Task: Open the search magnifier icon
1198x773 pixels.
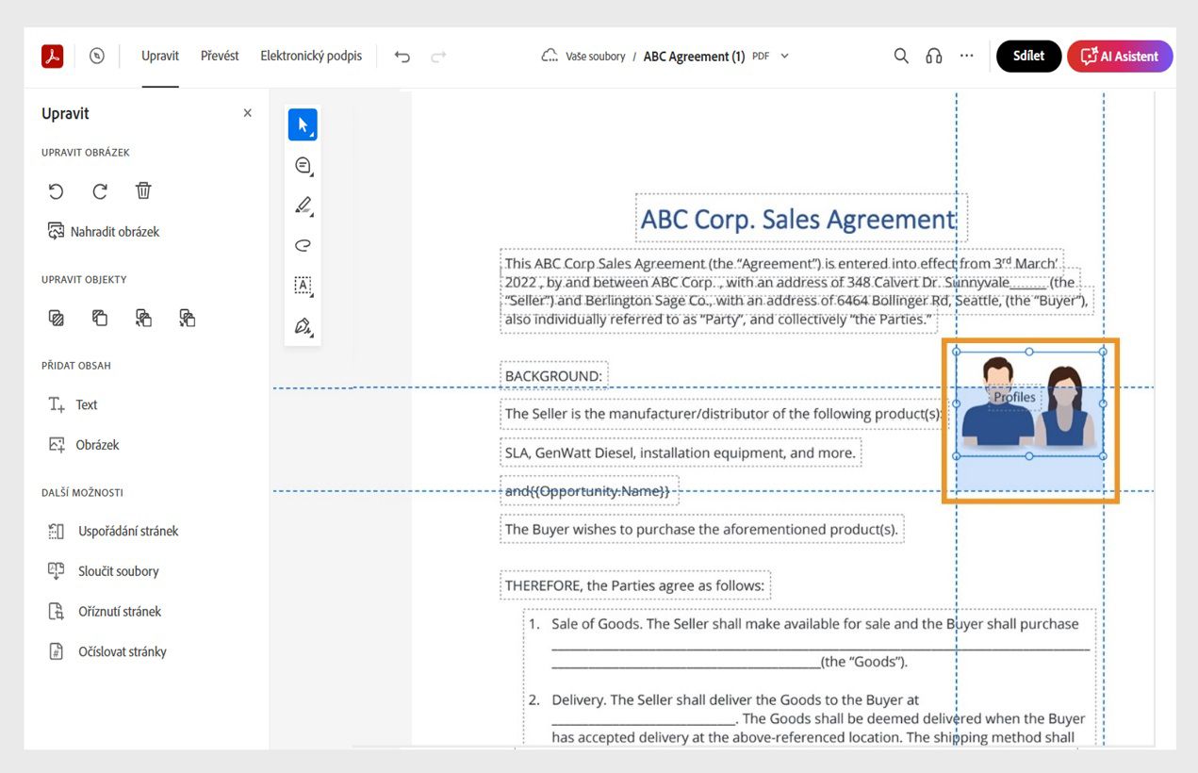Action: point(901,57)
